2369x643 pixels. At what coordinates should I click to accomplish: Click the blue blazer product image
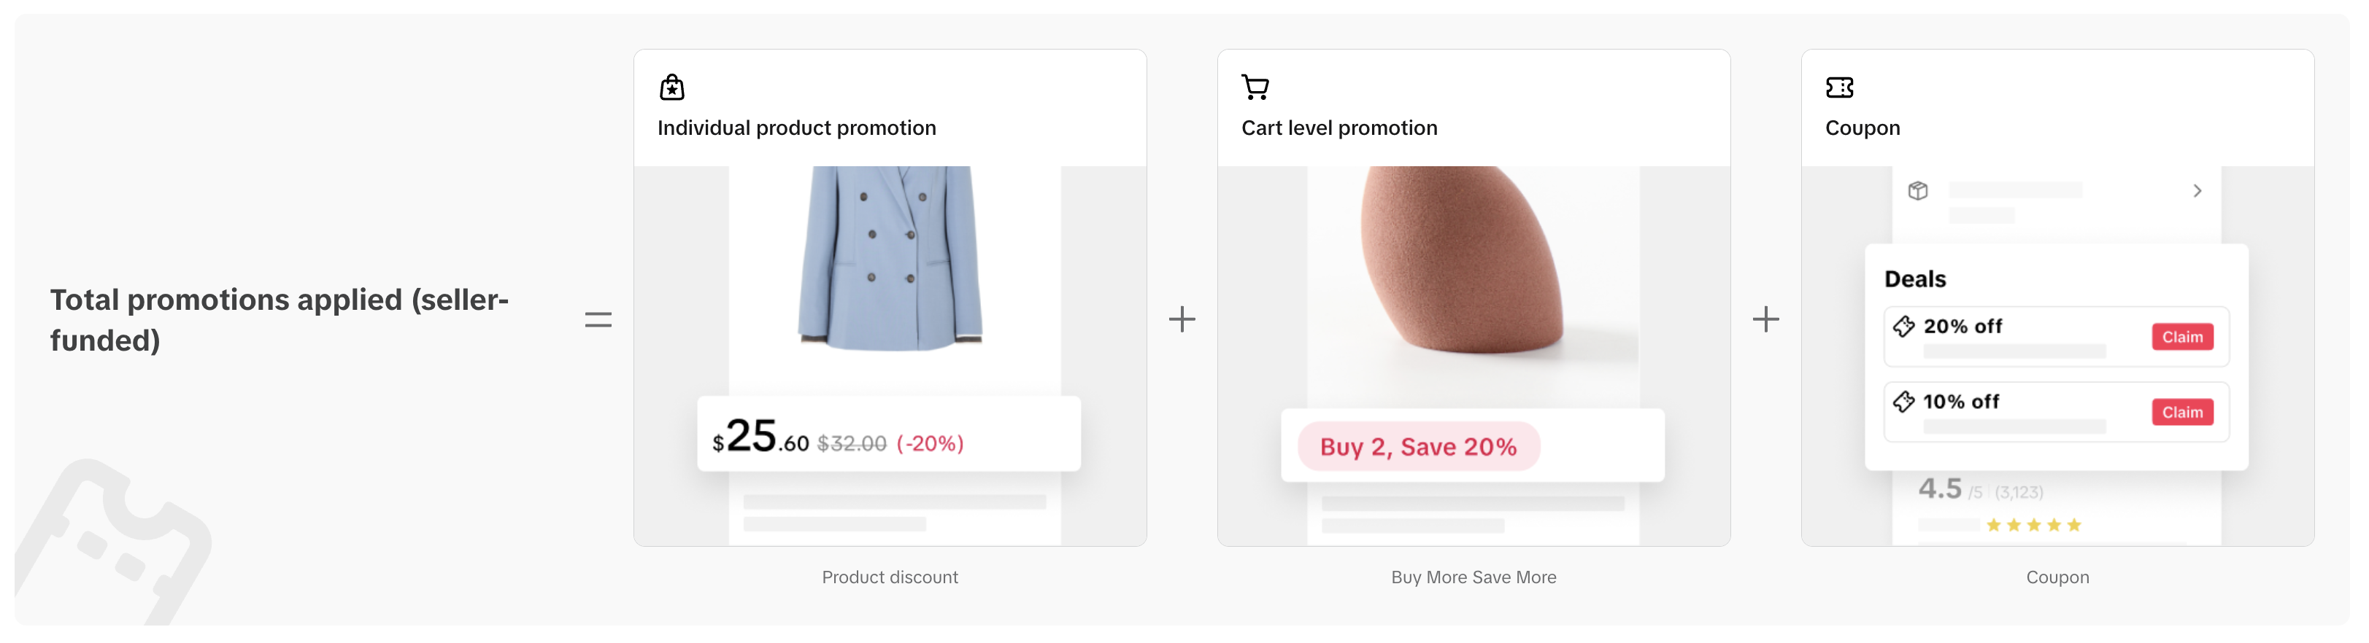(890, 259)
